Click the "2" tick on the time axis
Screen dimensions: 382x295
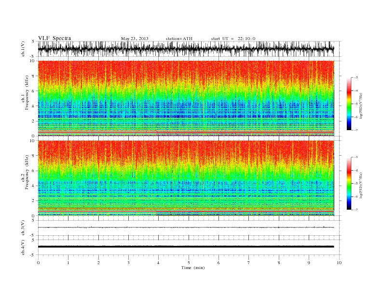pos(98,263)
